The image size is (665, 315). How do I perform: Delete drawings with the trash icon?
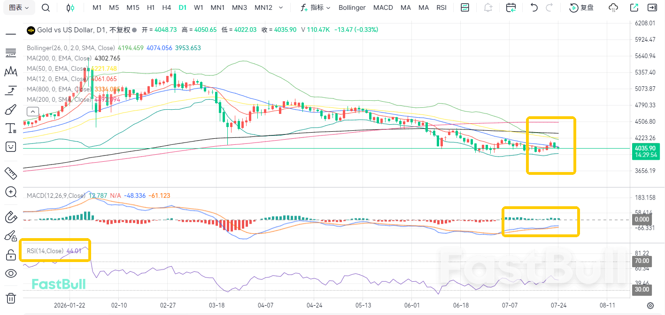(x=11, y=298)
